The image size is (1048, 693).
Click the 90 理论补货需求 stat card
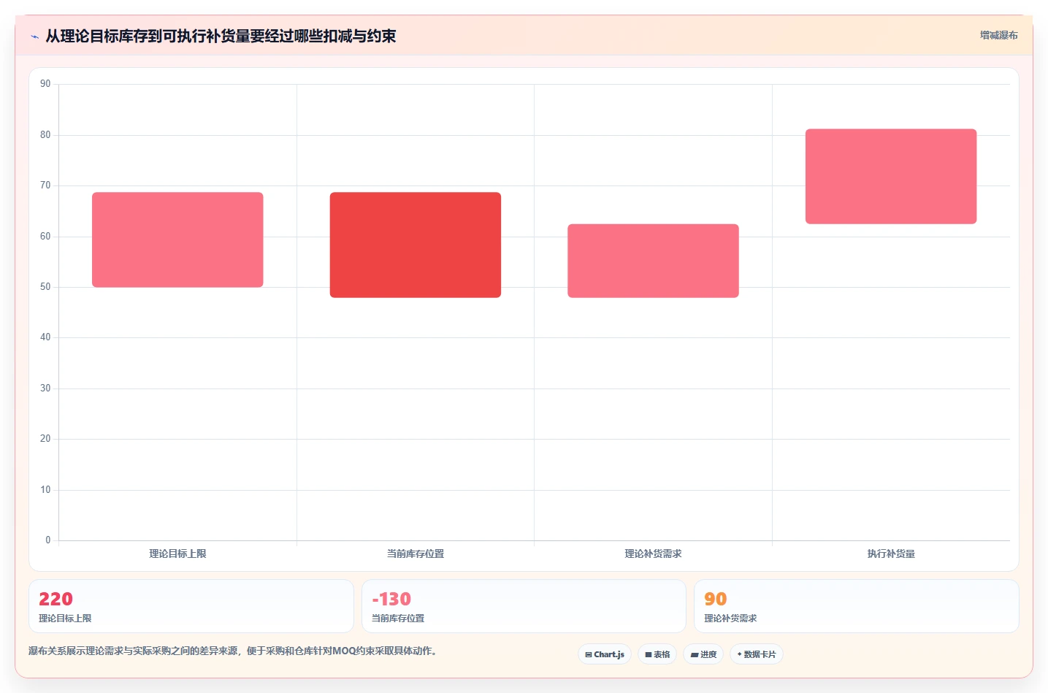coord(857,606)
